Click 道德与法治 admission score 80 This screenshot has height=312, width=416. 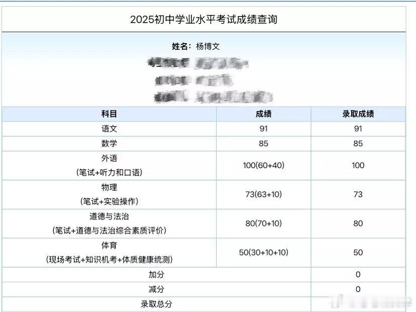(x=358, y=223)
